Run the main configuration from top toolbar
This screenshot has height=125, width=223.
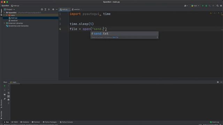[203, 6]
